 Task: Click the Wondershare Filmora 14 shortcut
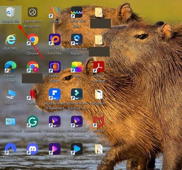(x=77, y=95)
